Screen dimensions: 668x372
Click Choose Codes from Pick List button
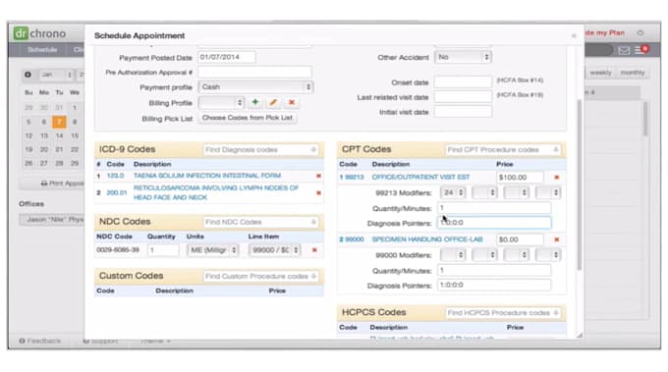248,118
